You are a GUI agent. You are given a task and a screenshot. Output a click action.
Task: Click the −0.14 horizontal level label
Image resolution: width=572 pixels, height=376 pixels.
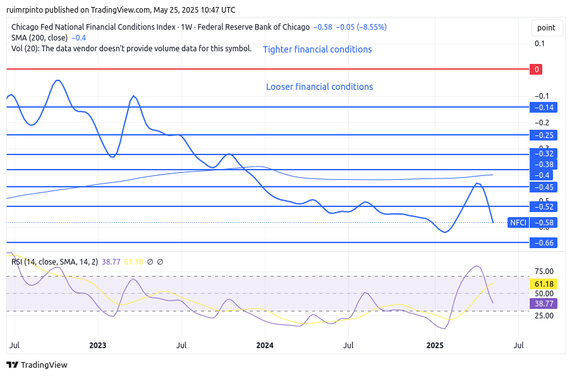click(542, 107)
